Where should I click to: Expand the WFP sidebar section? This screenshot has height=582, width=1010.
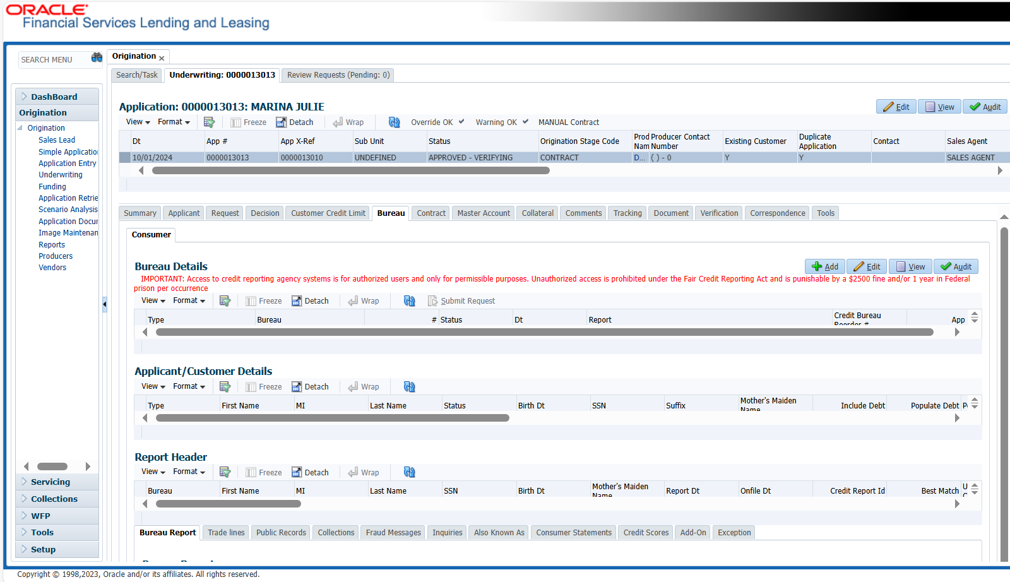[57, 516]
